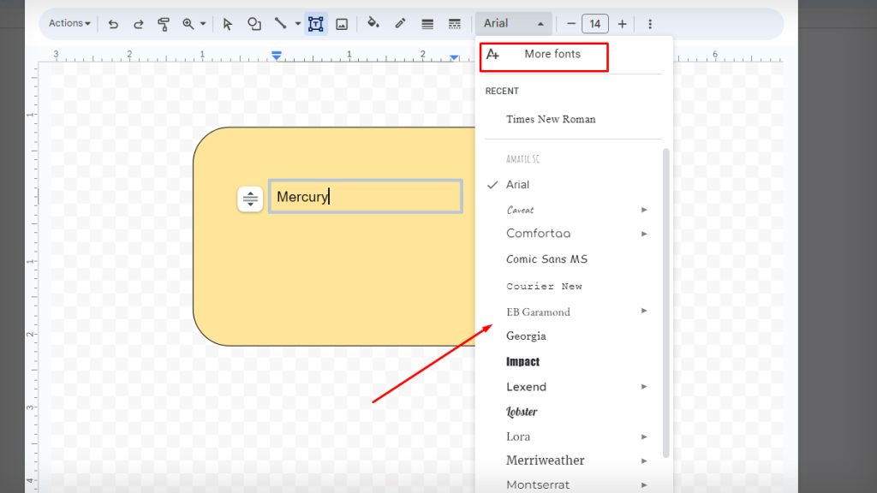Click the Insert image icon
877x493 pixels.
point(342,23)
